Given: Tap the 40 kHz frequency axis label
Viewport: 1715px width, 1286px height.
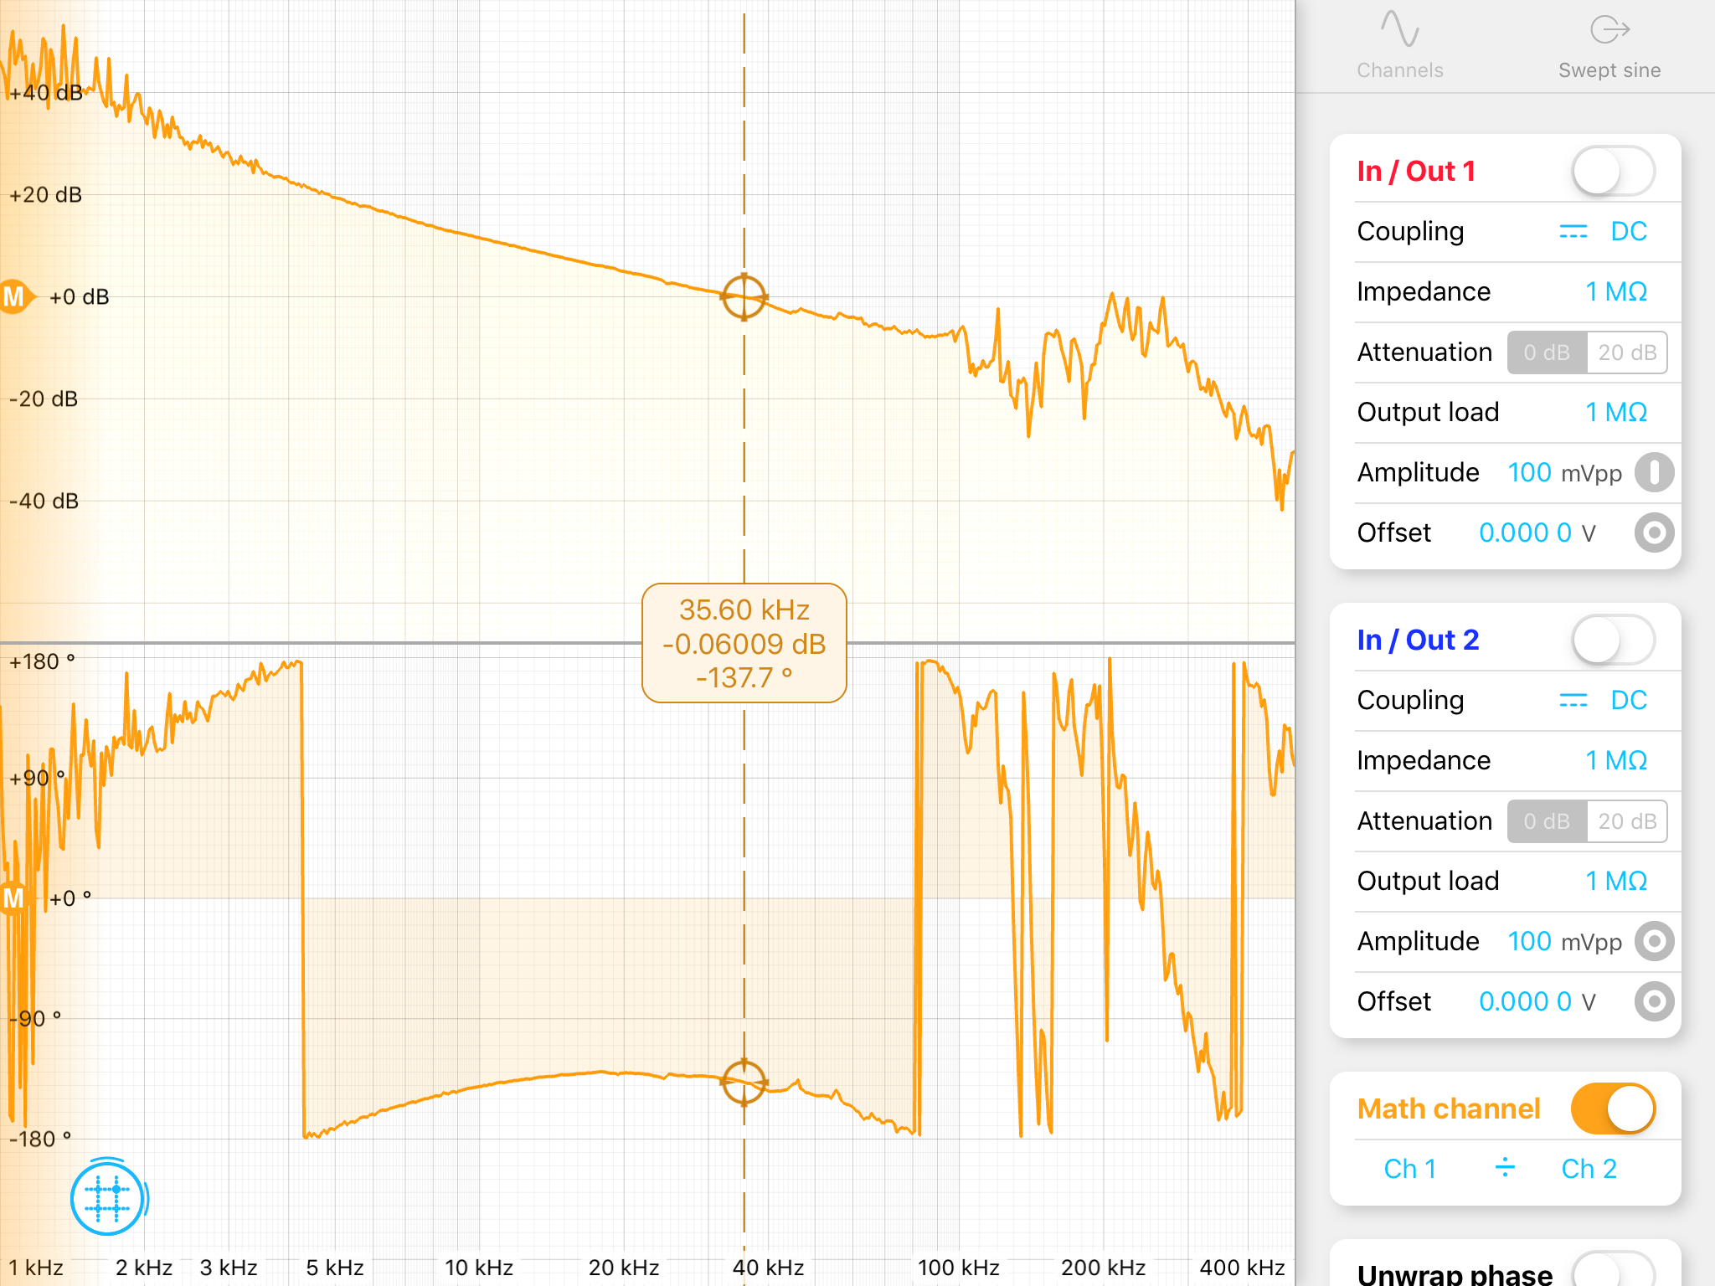Looking at the screenshot, I should 768,1268.
